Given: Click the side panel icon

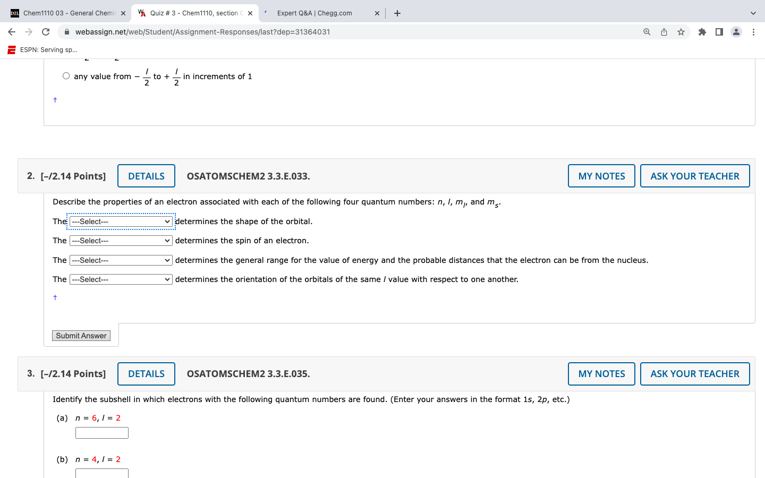Looking at the screenshot, I should (x=719, y=32).
